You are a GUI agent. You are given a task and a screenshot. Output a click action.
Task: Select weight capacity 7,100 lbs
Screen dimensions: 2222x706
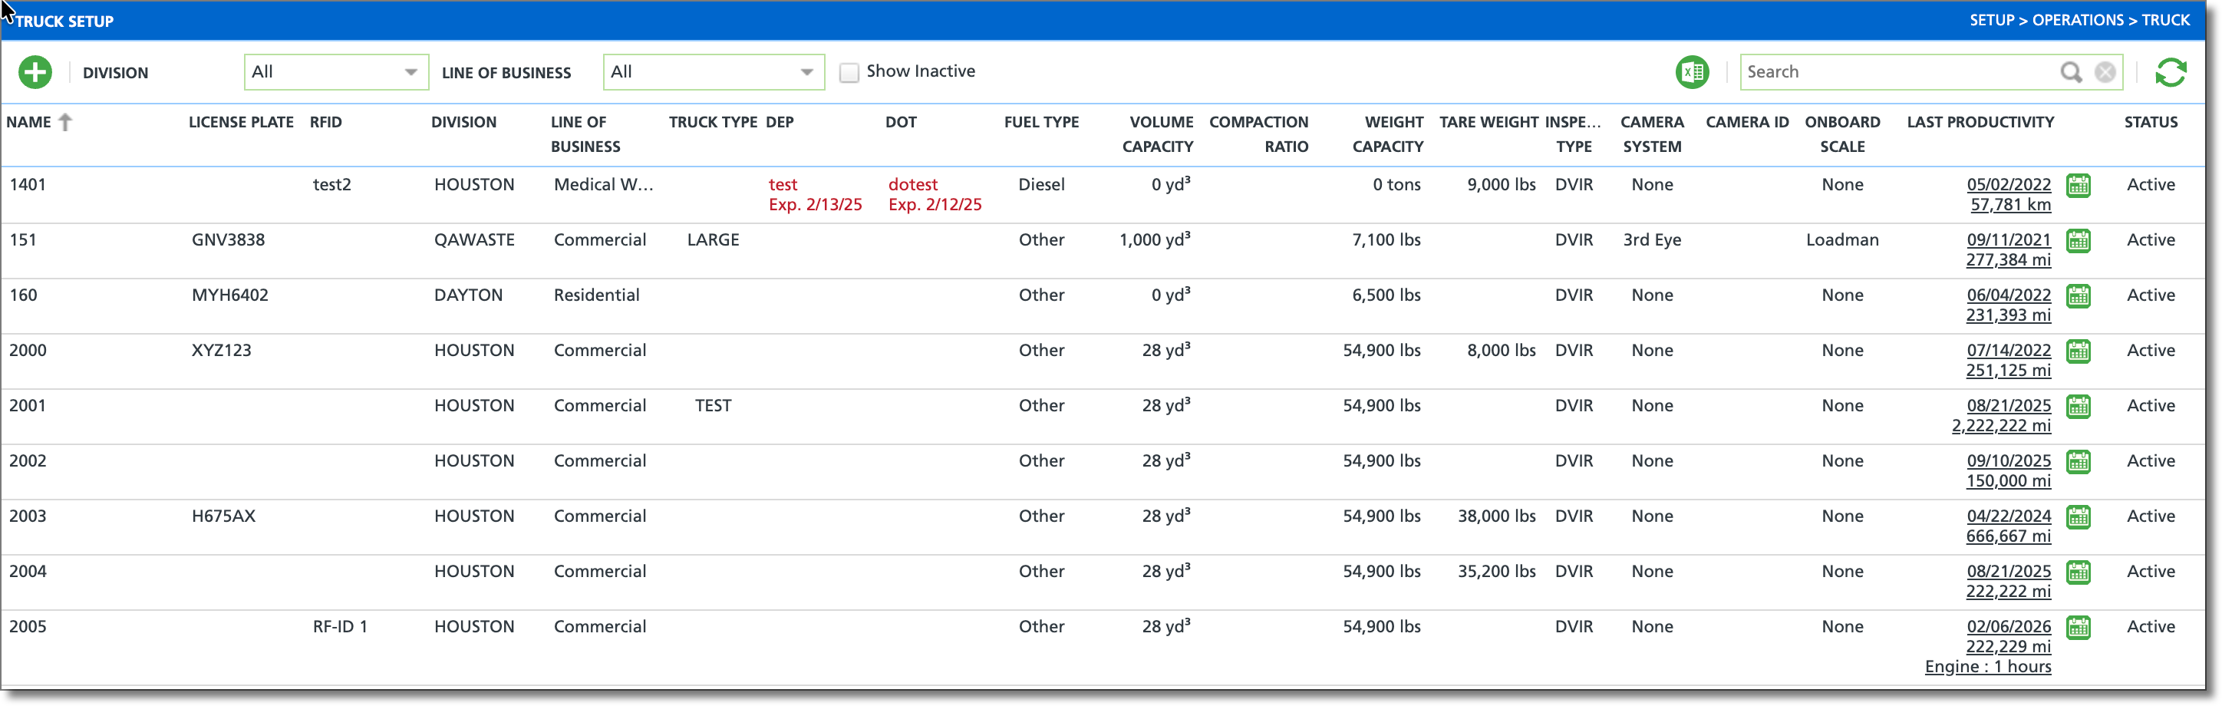[1386, 240]
